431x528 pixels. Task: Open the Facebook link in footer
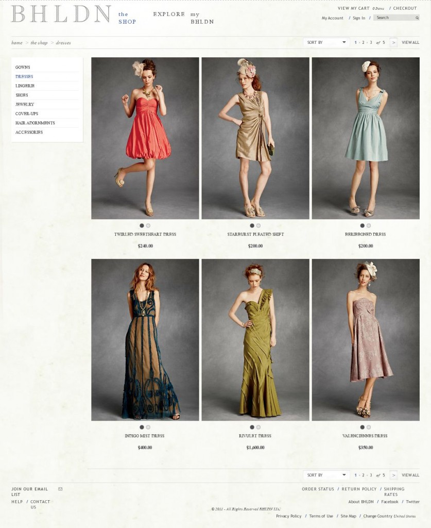[x=390, y=502]
